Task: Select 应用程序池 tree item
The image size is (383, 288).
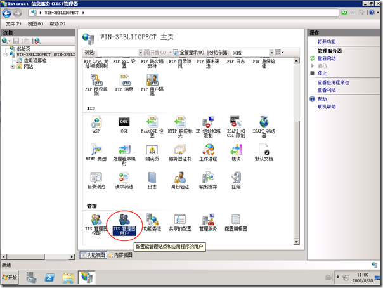Action: click(x=35, y=60)
